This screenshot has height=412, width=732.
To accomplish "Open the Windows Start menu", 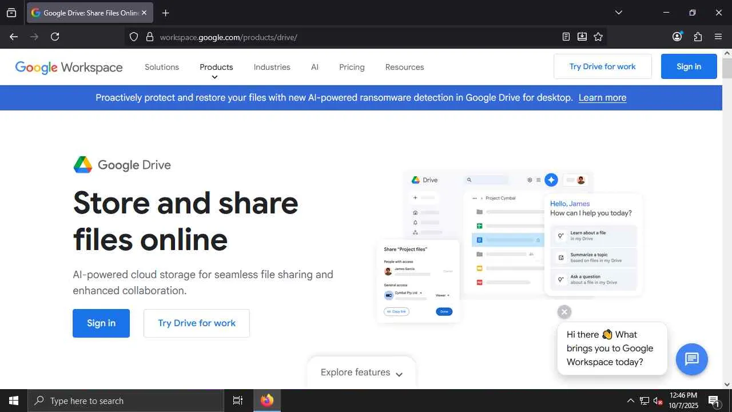I will (14, 401).
